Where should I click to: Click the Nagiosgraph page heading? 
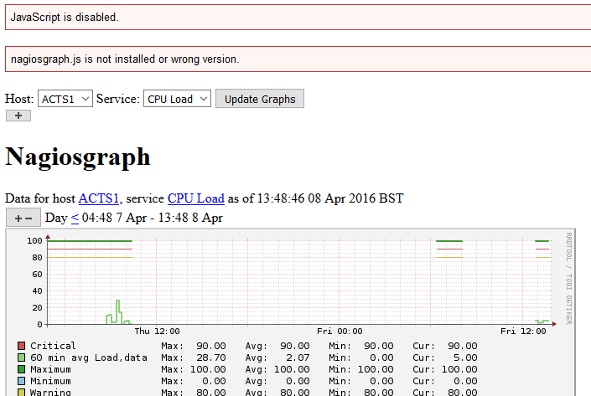(77, 157)
